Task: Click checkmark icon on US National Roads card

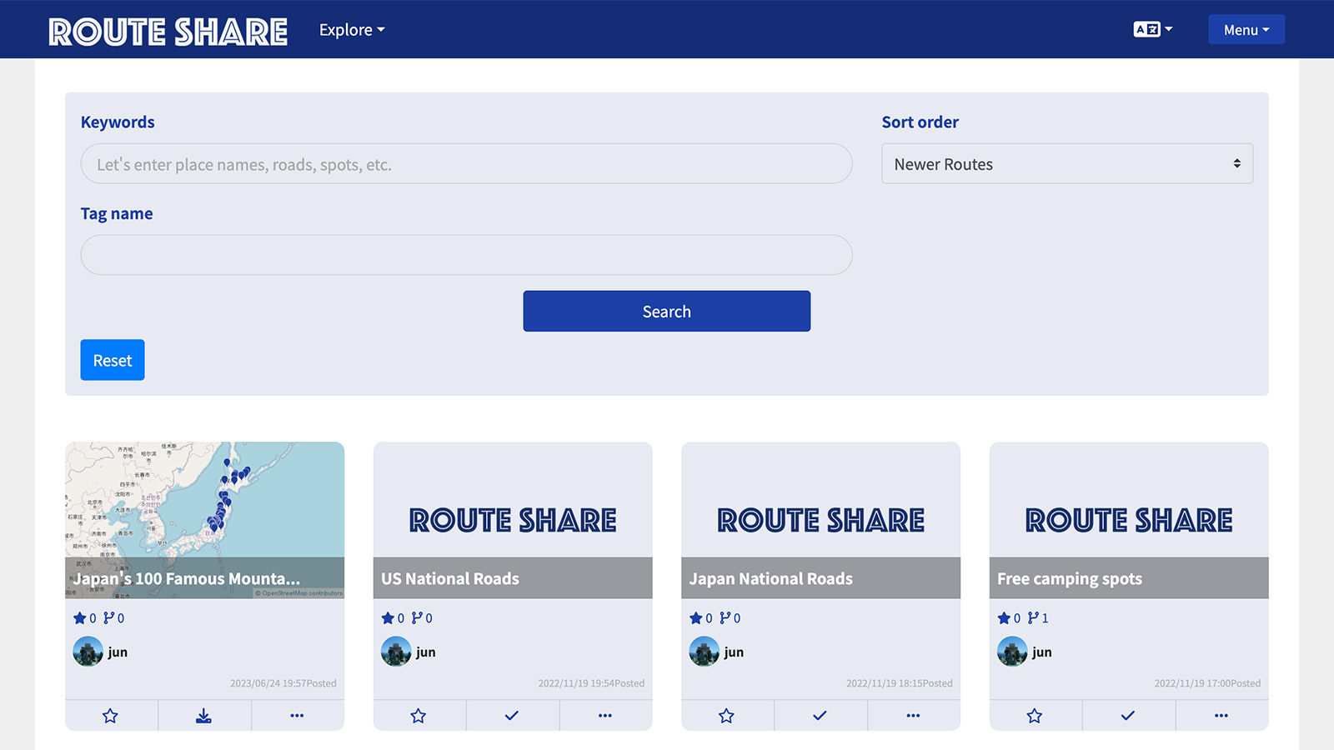Action: pos(512,716)
